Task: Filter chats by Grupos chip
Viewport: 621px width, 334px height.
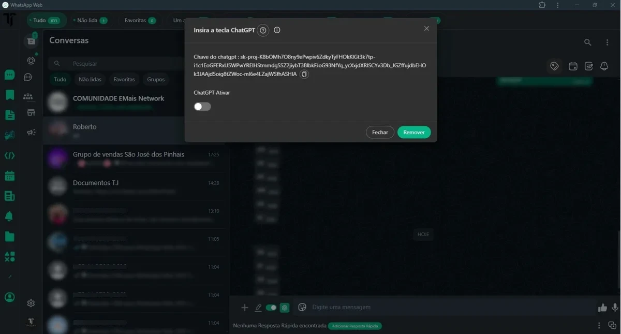Action: 156,80
